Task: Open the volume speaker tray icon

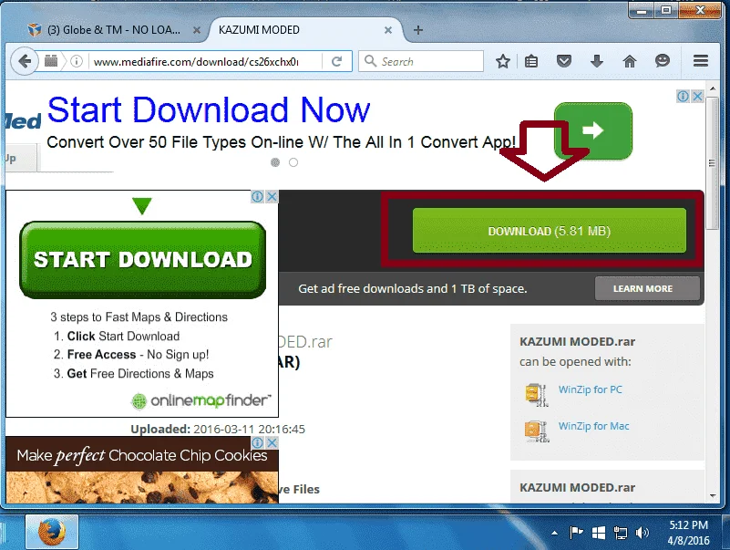Action: [642, 533]
